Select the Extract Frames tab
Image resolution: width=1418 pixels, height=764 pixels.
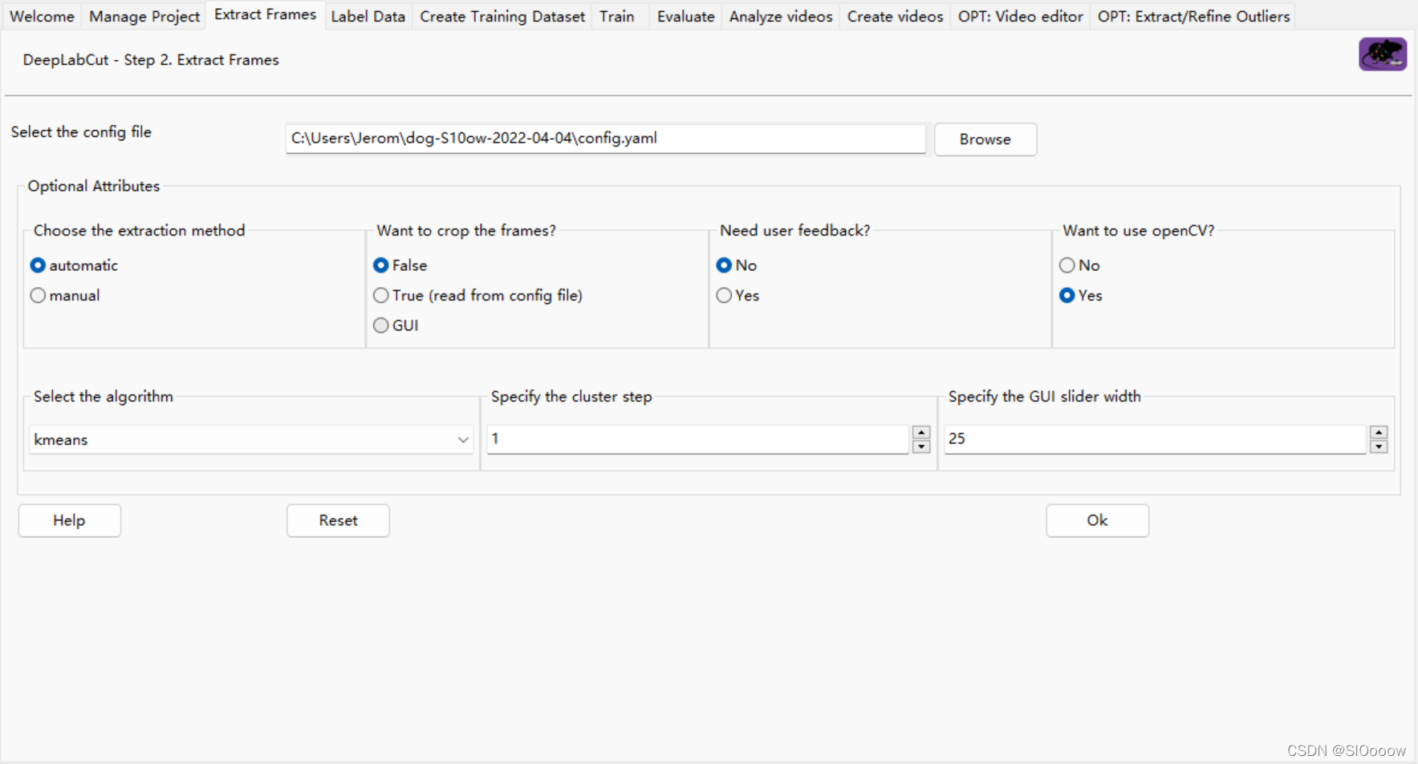point(266,14)
